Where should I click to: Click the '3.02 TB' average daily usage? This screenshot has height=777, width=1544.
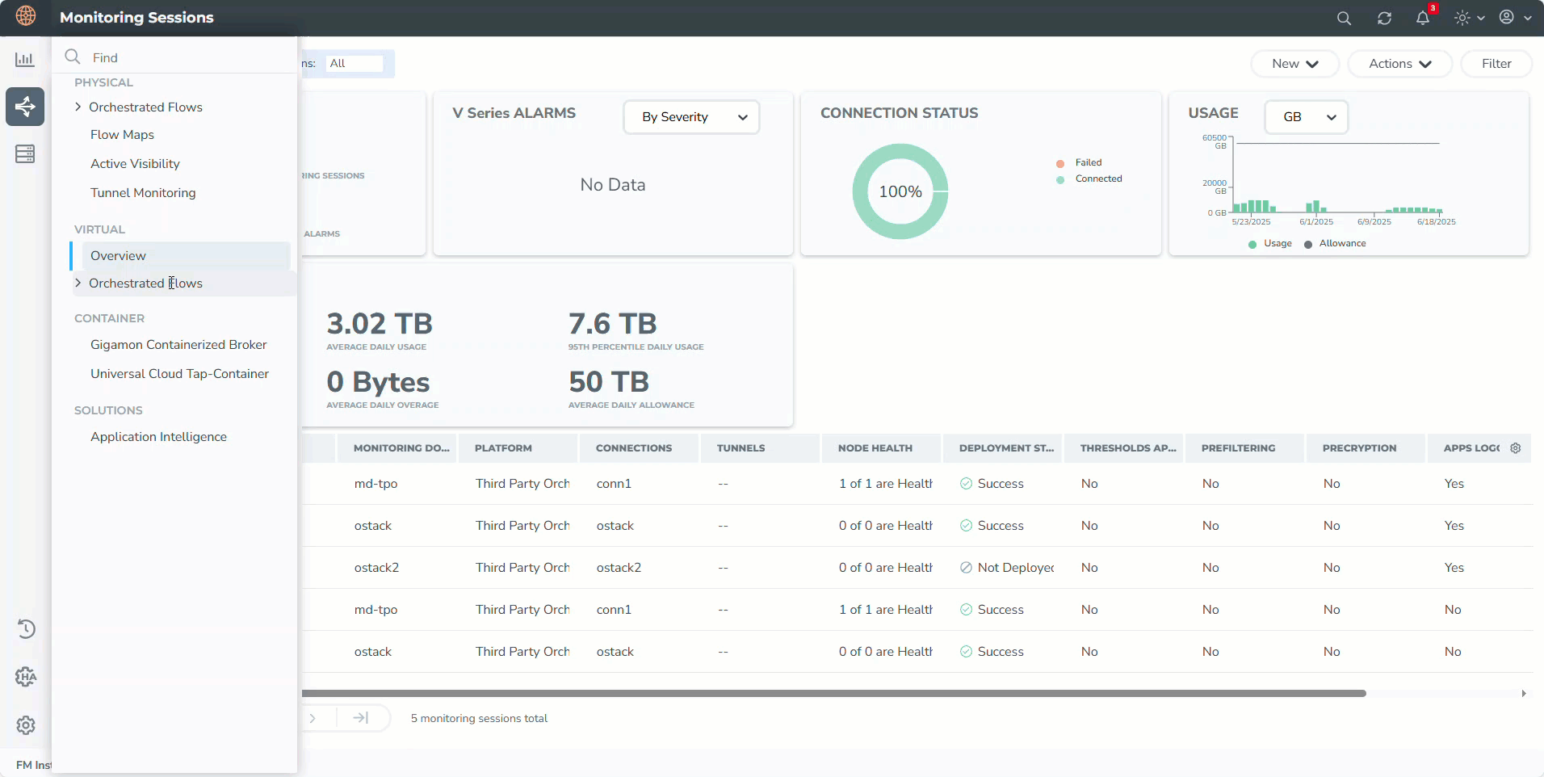pos(380,324)
